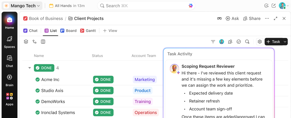Close the panel with the X button
291x118 pixels.
click(284, 18)
